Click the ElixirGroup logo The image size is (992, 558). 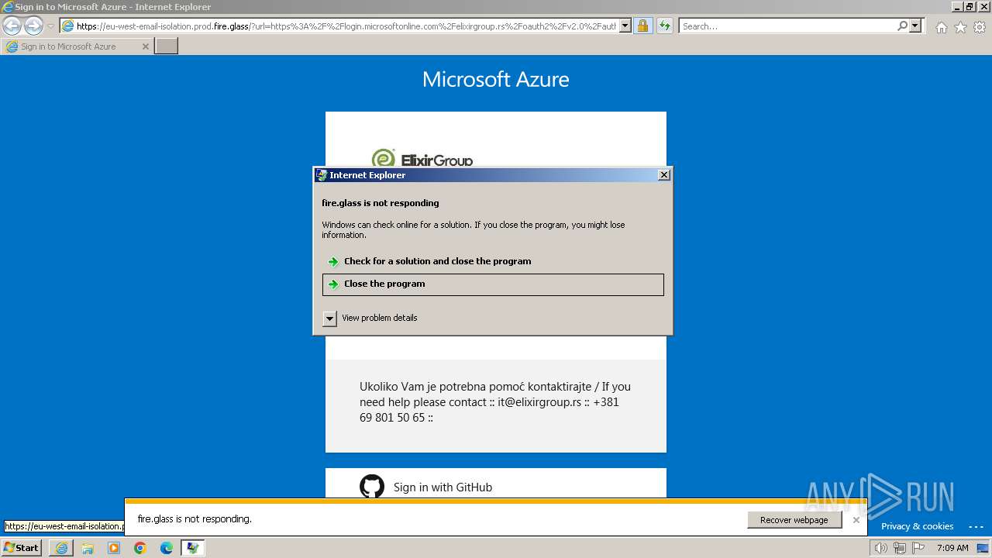click(x=422, y=158)
